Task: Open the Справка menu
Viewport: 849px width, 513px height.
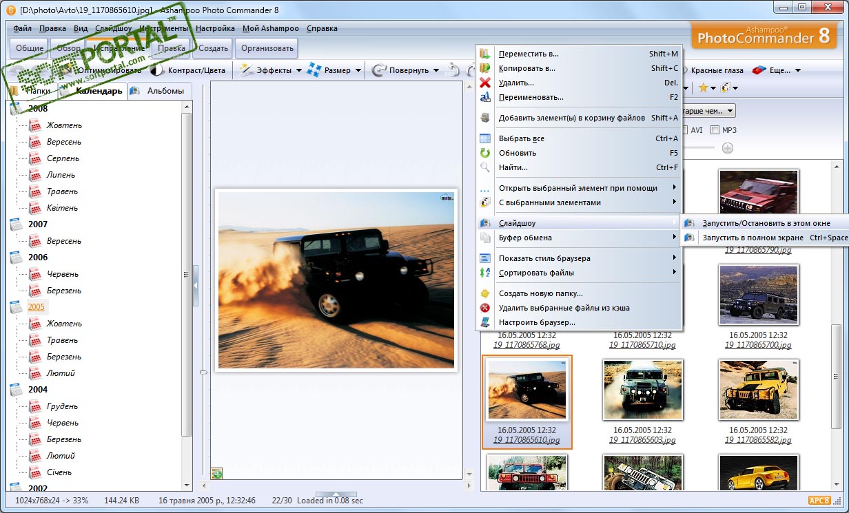Action: click(322, 29)
